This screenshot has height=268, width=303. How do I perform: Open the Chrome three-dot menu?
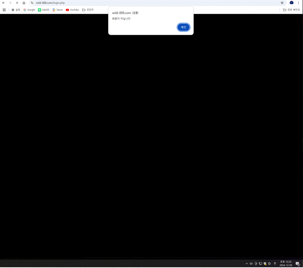click(299, 3)
